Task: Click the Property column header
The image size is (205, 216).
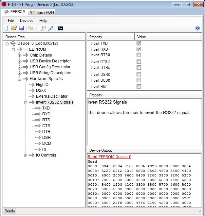Action: point(111,37)
